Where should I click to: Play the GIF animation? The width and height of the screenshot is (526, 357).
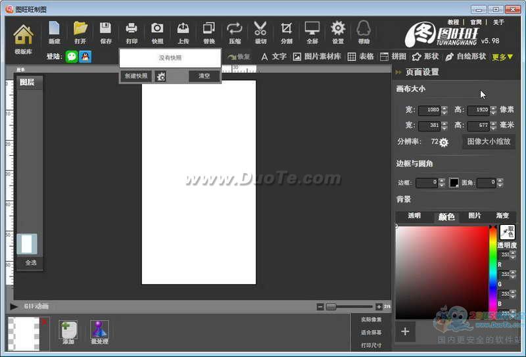(x=14, y=306)
